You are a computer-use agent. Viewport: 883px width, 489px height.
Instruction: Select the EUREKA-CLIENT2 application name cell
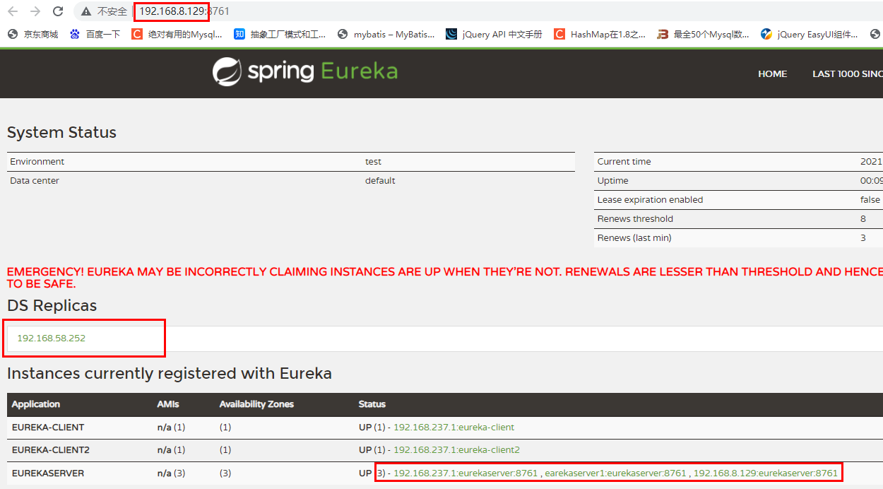coord(51,449)
